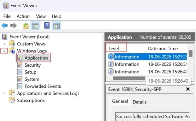Viewport: 196px width, 121px height.
Task: Open the Action menu
Action: pos(23,16)
